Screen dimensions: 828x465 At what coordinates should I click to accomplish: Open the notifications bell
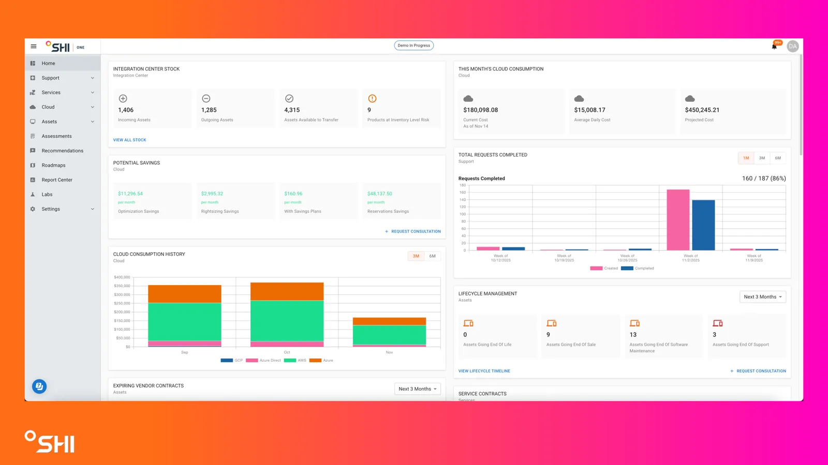(x=774, y=47)
